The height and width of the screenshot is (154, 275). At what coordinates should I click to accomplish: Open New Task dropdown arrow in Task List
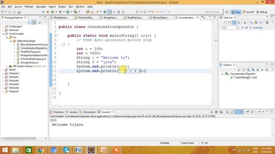point(229,23)
